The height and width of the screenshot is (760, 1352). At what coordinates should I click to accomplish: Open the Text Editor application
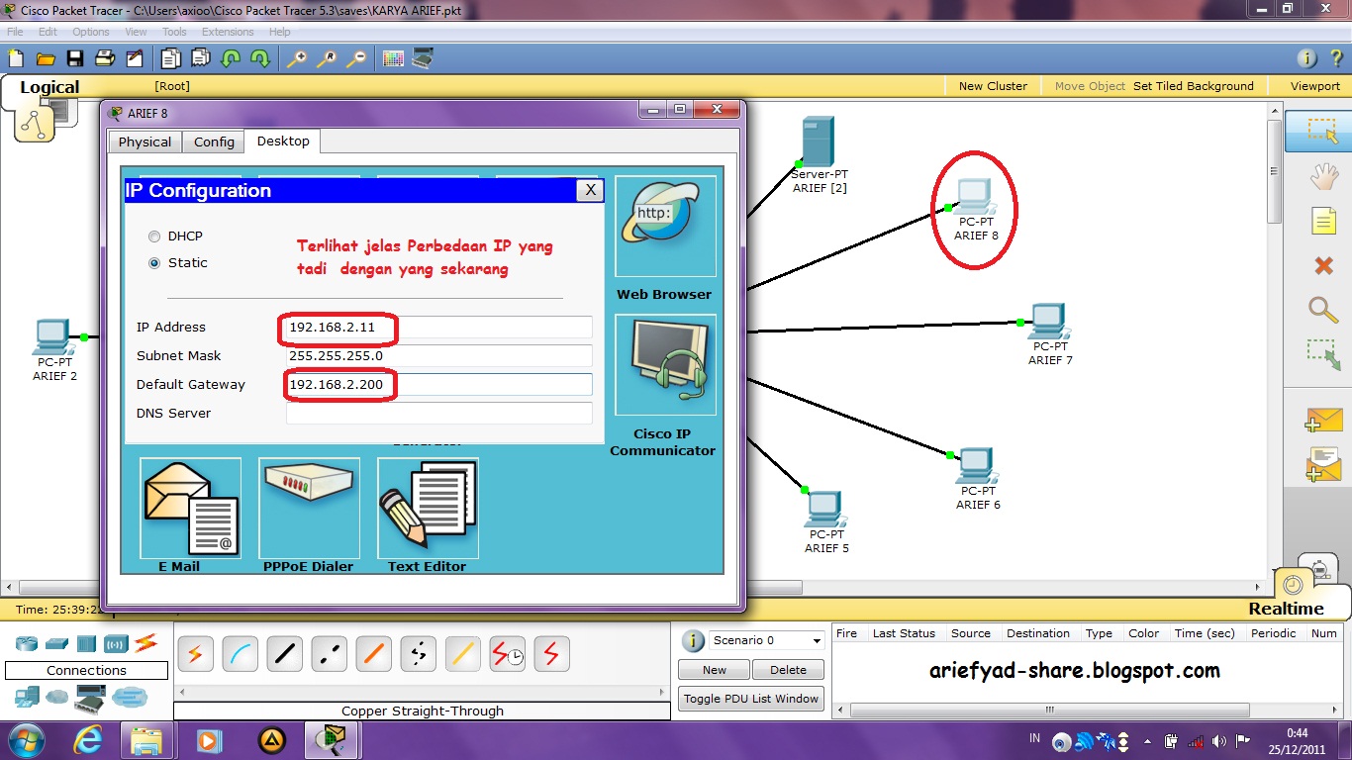(x=427, y=507)
